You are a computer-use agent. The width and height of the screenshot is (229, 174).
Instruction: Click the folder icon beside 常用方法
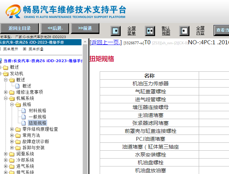point(18,135)
